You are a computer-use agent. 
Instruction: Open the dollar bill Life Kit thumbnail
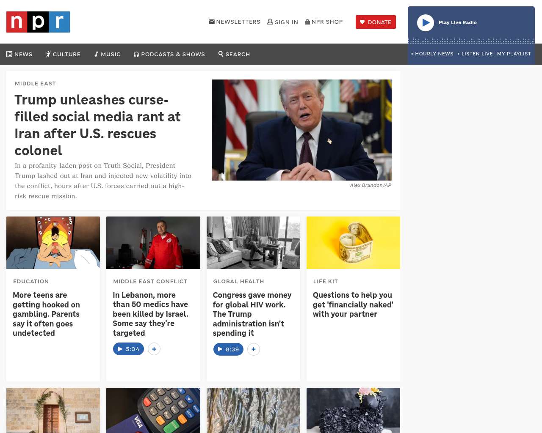point(353,243)
